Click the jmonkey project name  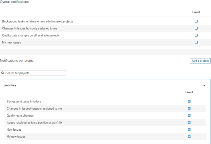[10, 85]
